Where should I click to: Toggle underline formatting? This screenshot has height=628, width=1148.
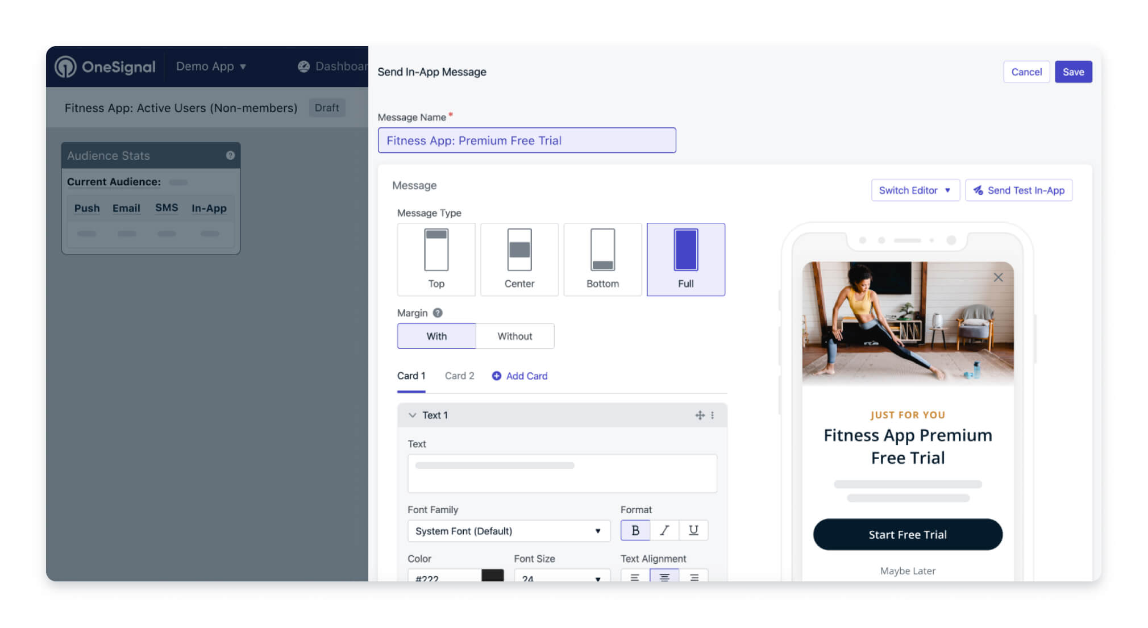coord(693,530)
